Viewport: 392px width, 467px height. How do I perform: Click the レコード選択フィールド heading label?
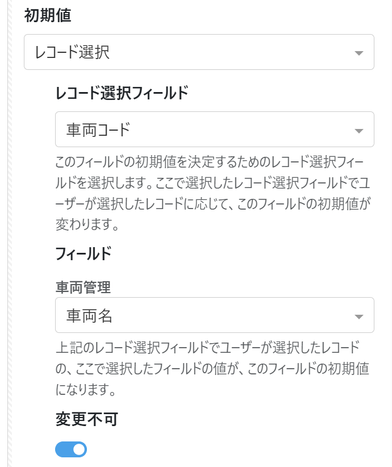122,93
